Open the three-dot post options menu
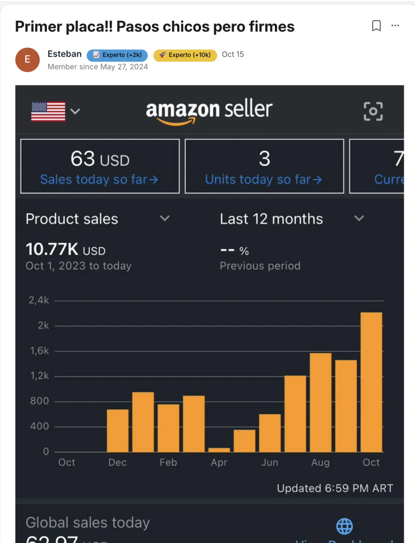The width and height of the screenshot is (415, 543). click(x=395, y=25)
